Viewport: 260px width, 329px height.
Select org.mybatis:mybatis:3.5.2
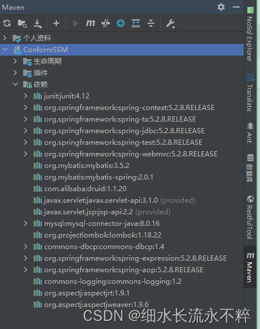click(x=87, y=166)
